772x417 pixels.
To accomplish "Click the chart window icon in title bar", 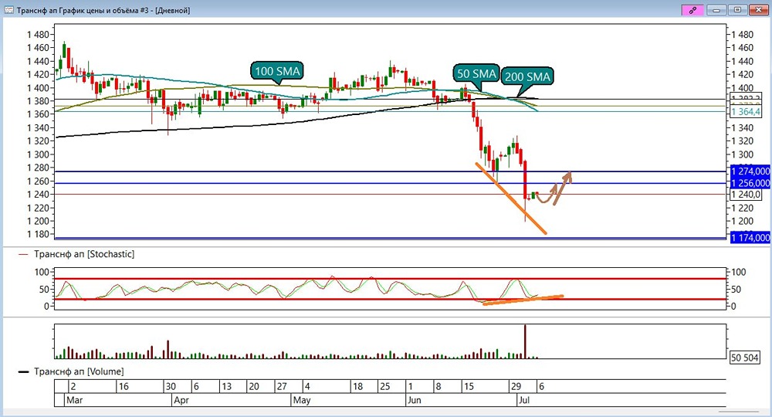I will (8, 10).
